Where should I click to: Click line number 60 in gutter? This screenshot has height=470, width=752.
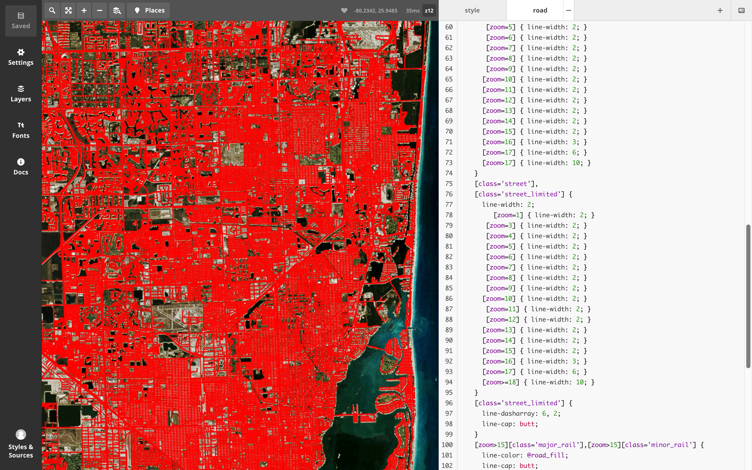click(449, 27)
